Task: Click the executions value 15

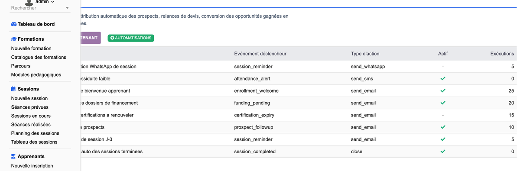Action: coord(511,115)
